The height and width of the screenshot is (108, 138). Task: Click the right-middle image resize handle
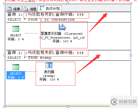[131, 55]
